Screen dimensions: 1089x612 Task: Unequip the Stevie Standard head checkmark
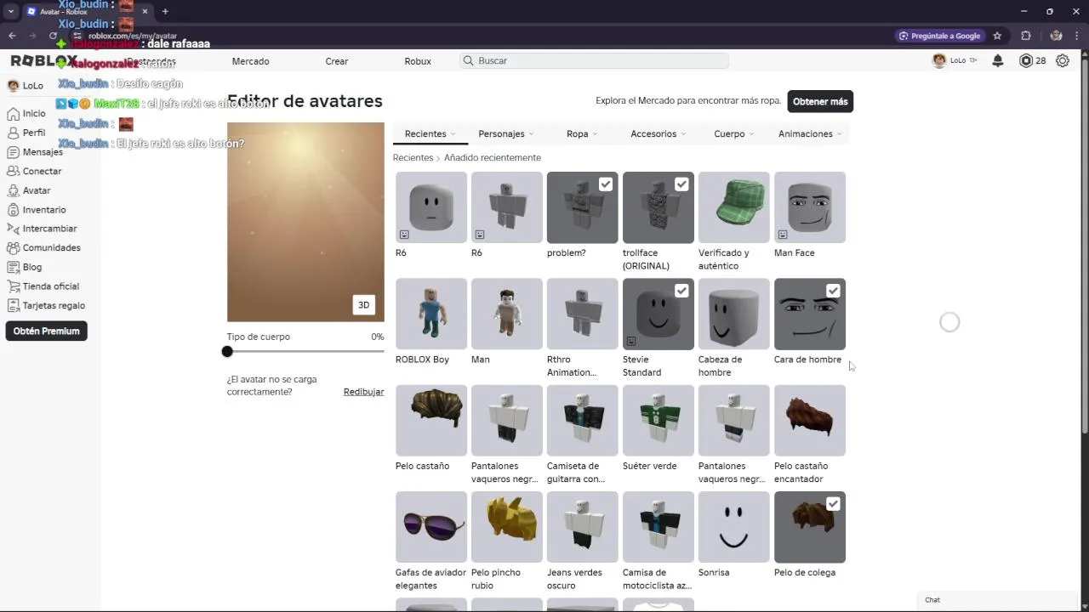[681, 291]
